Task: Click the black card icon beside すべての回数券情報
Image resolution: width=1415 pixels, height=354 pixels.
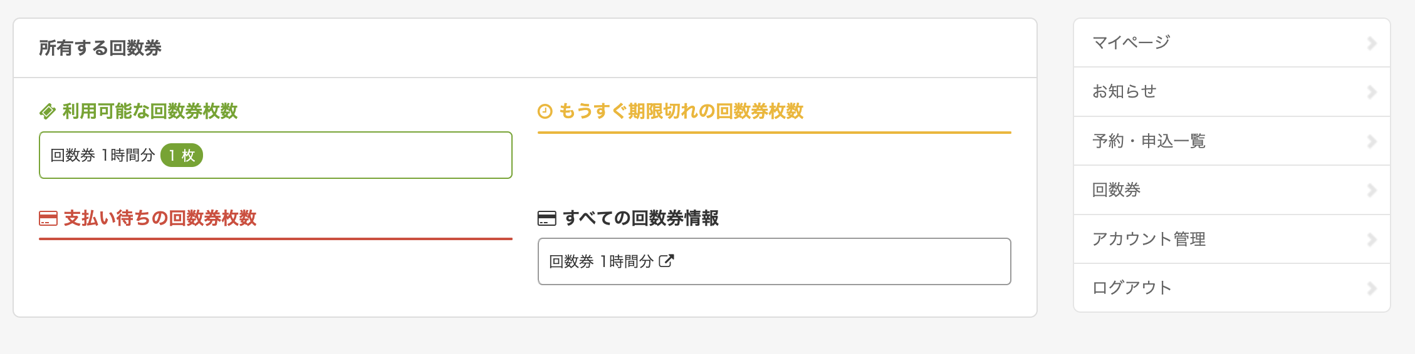Action: pos(547,219)
